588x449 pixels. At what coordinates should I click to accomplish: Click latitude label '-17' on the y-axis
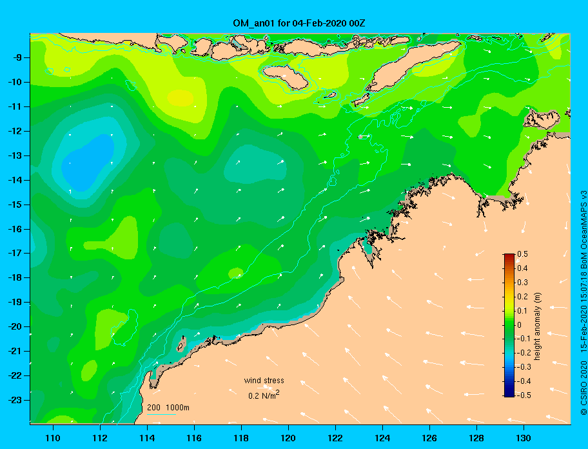point(15,253)
